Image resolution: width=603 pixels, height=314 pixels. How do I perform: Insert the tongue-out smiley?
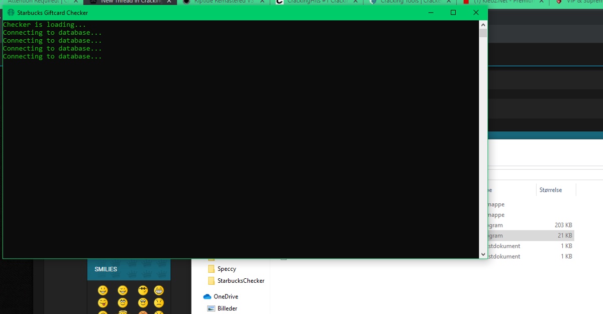[103, 303]
